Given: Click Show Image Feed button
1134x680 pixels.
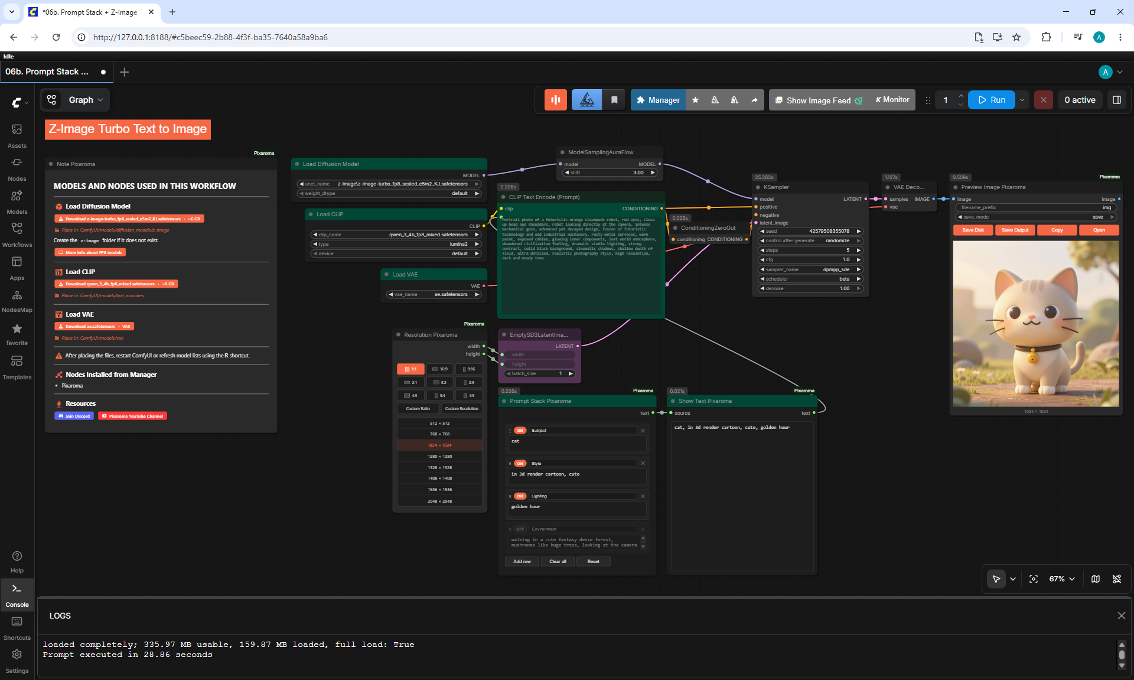Looking at the screenshot, I should click(818, 100).
